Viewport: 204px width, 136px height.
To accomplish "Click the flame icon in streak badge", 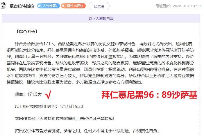I will [x=64, y=6].
